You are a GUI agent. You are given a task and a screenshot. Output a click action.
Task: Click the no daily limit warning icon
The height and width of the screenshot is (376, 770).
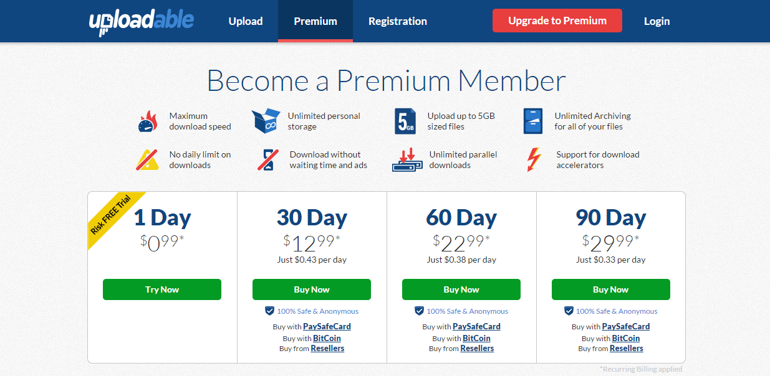pyautogui.click(x=148, y=159)
